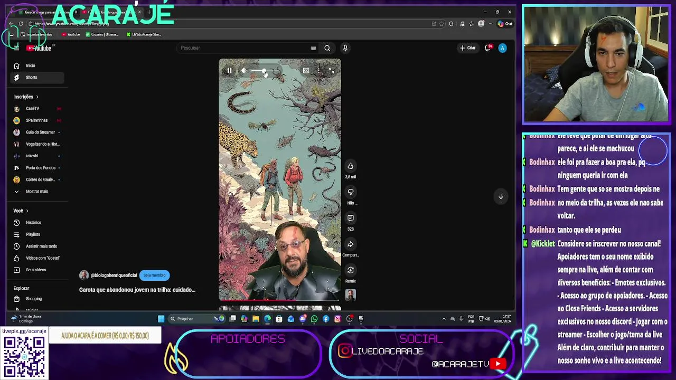
Task: Open the on-screen keyboard in the search box
Action: point(313,48)
